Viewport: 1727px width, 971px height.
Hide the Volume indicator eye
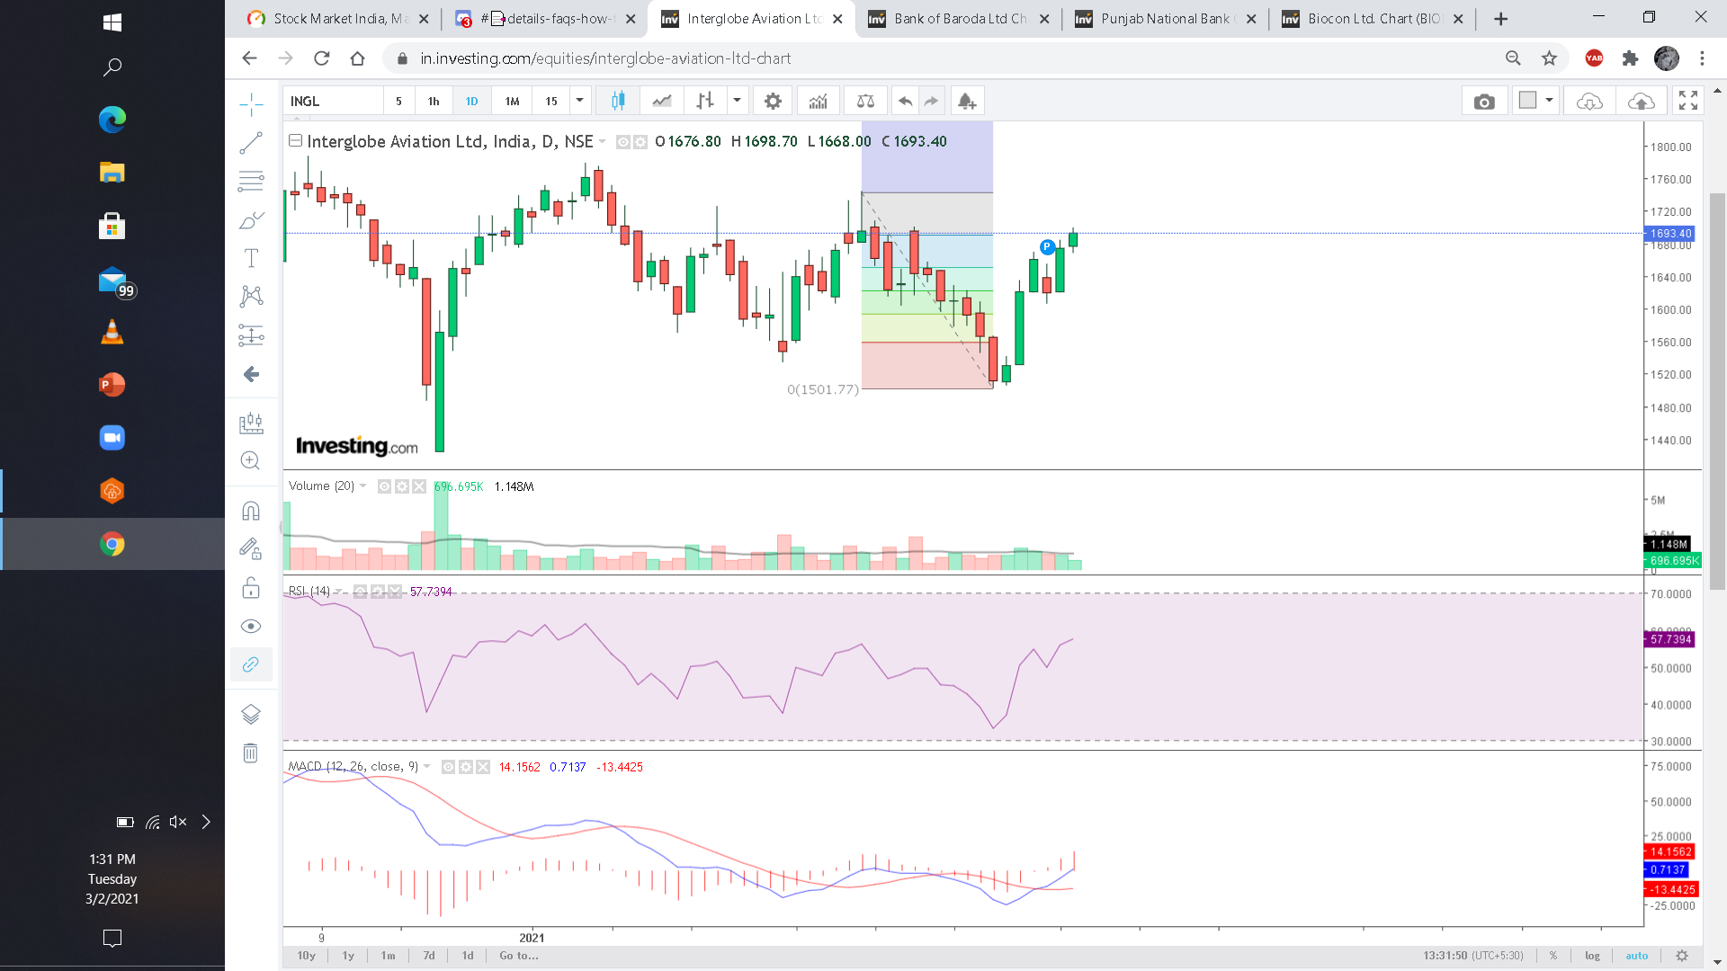[x=384, y=486]
